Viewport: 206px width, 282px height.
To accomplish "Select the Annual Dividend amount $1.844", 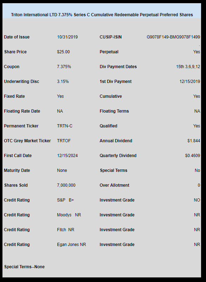I will click(194, 141).
